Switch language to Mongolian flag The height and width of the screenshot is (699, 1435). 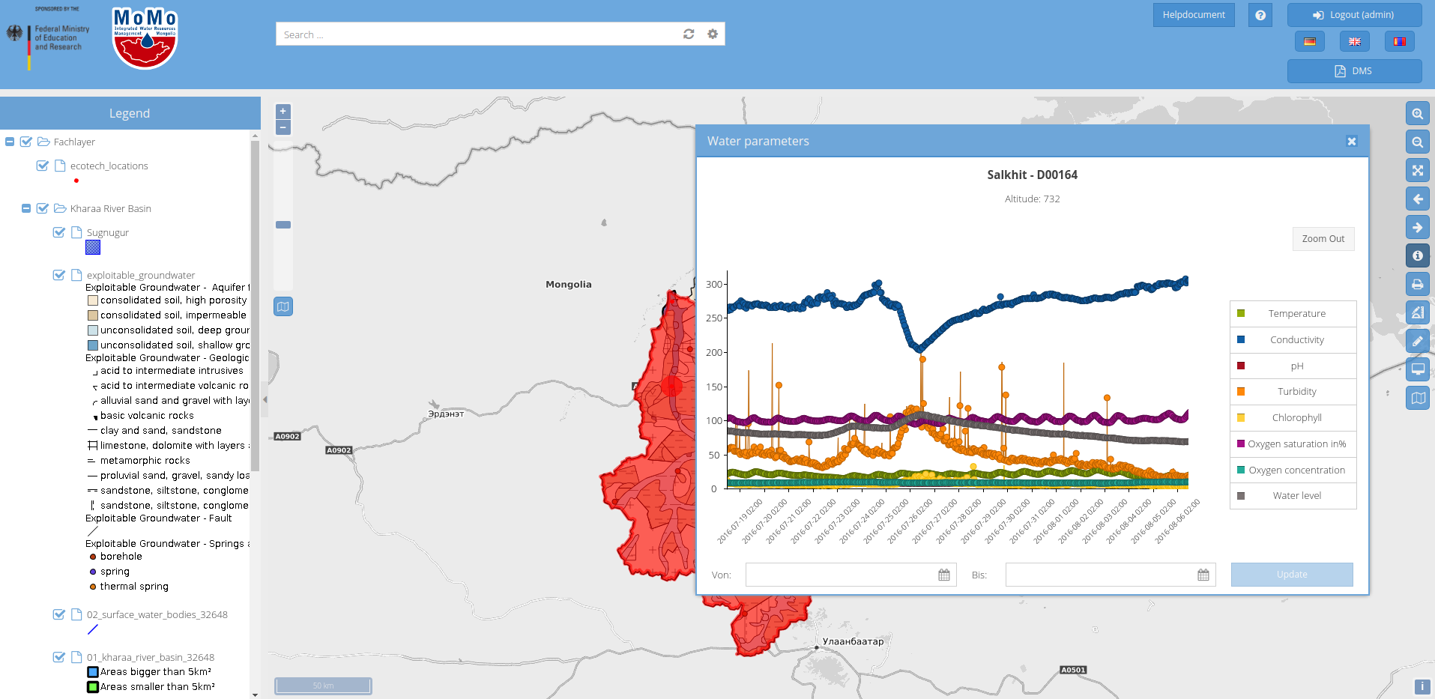click(1400, 41)
